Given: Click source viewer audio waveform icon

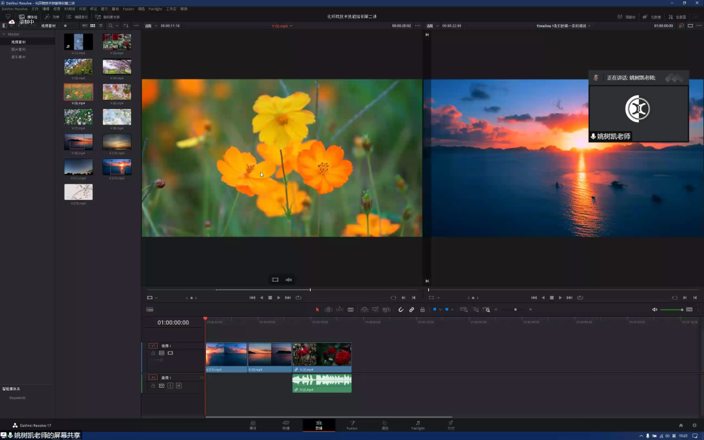Looking at the screenshot, I should click(x=289, y=280).
